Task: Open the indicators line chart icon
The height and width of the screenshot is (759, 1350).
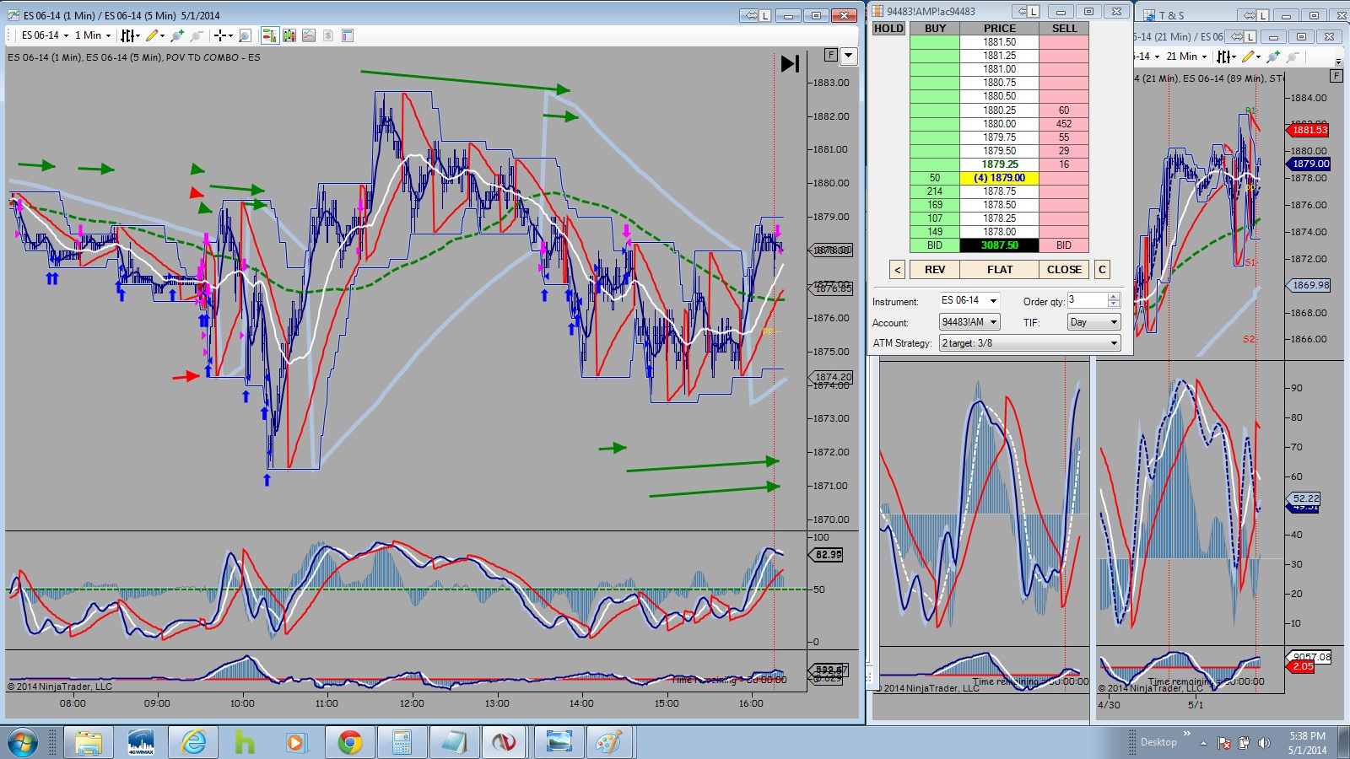Action: coord(309,35)
